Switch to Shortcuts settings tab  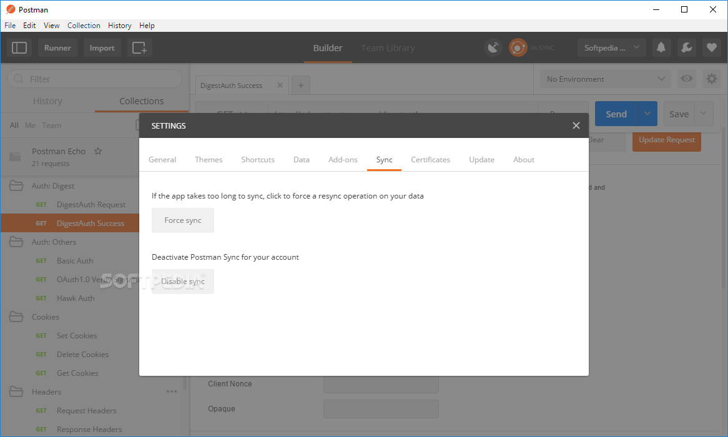(258, 160)
